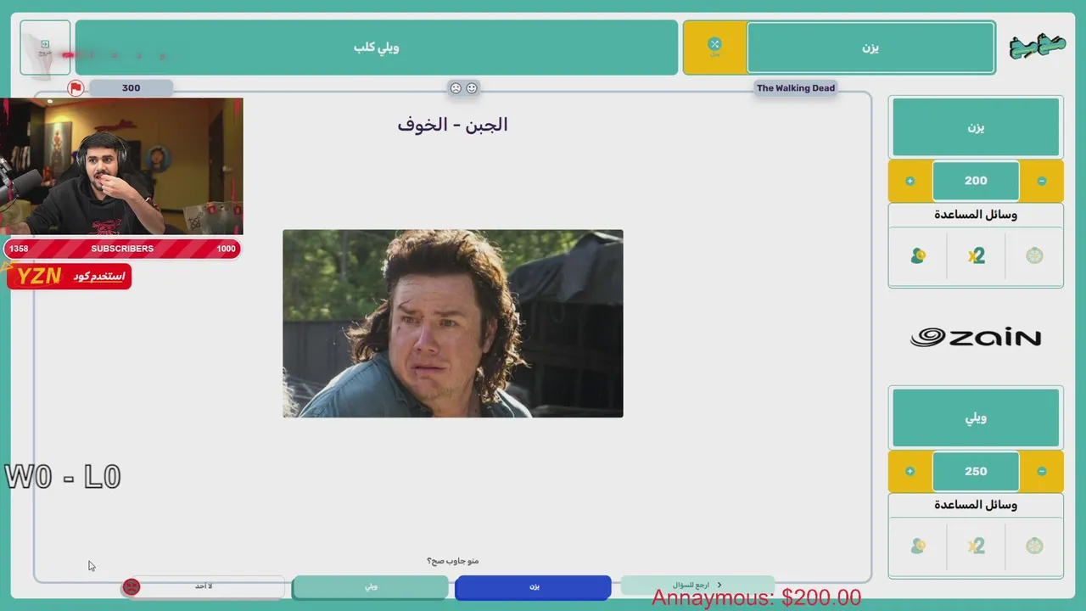Use يزن's wheel helper icon
1086x611 pixels.
1034,255
